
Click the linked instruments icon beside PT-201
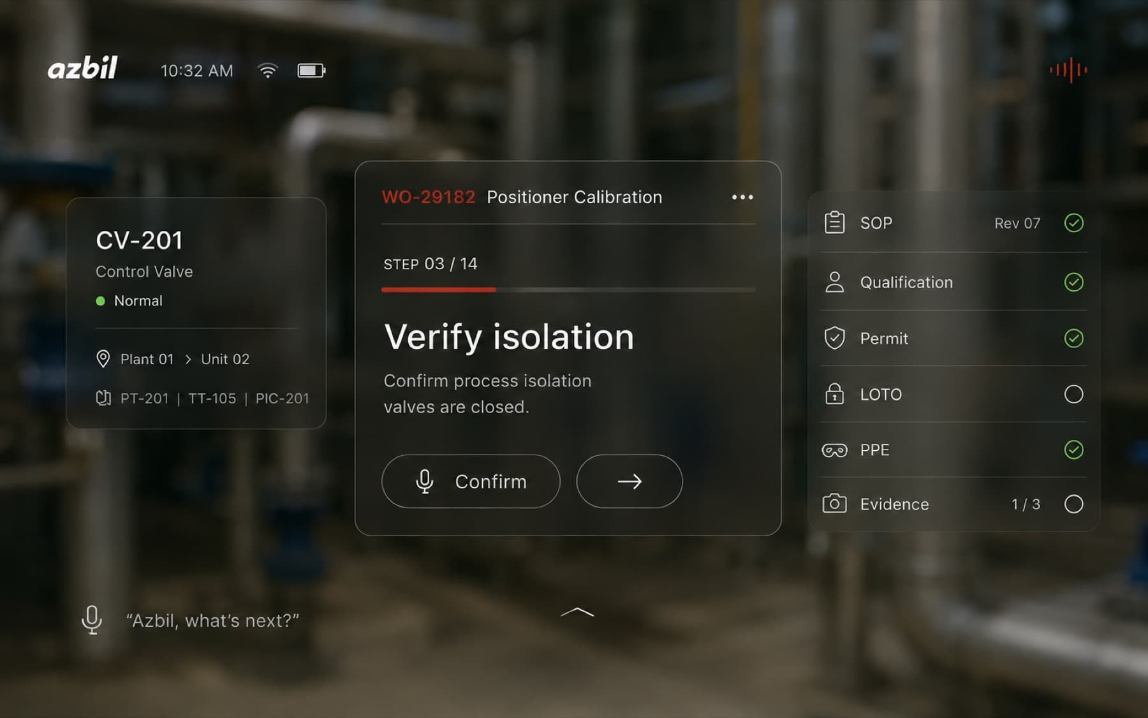pos(103,398)
